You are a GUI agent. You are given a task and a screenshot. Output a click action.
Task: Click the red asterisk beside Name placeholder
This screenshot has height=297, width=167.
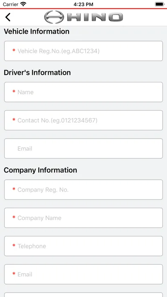click(14, 92)
